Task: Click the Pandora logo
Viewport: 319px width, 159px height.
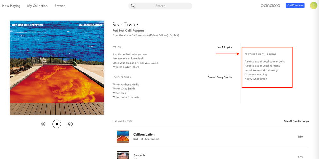Action: coord(270,6)
